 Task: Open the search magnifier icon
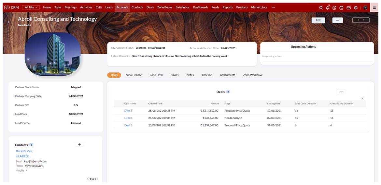pos(321,7)
